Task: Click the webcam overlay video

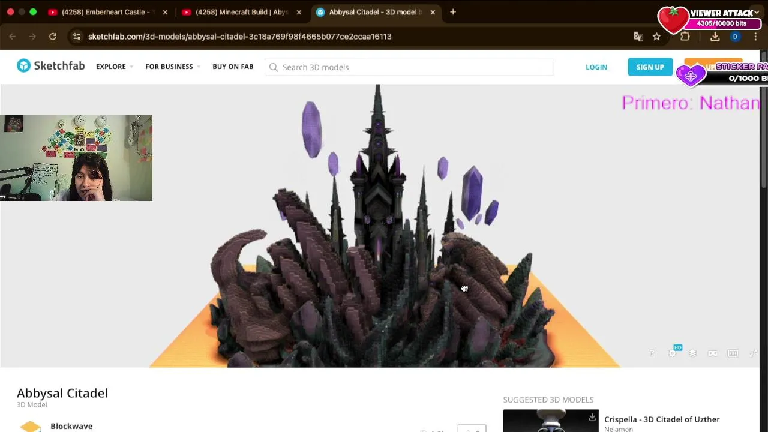Action: (76, 158)
